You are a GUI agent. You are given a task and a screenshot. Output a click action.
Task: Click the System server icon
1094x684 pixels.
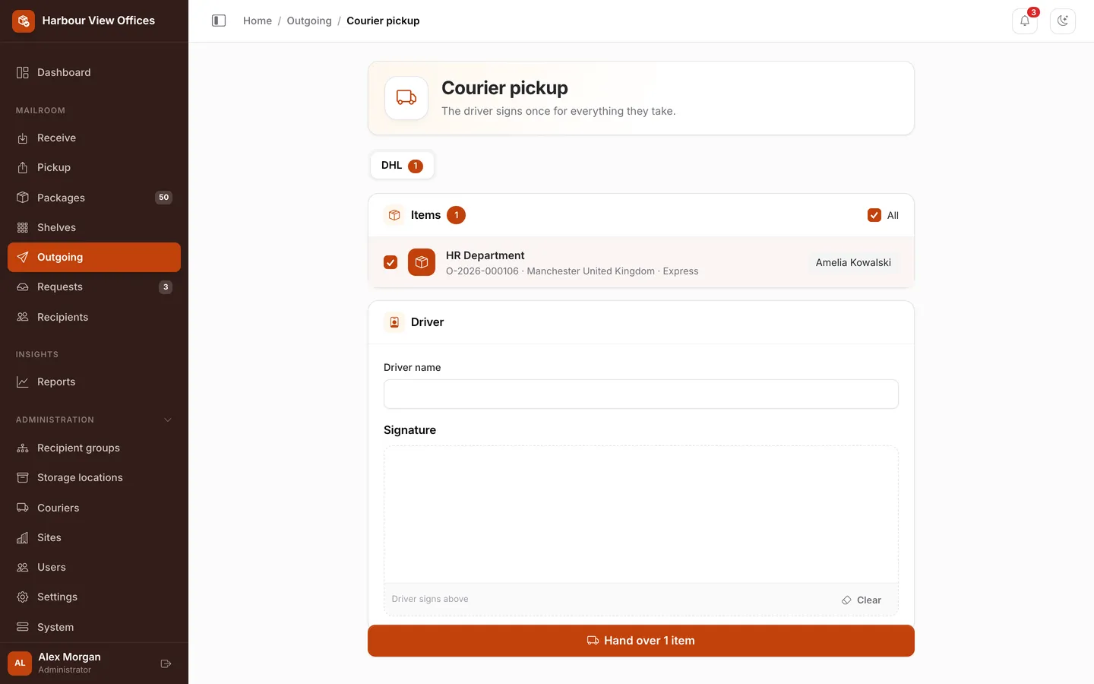coord(23,627)
